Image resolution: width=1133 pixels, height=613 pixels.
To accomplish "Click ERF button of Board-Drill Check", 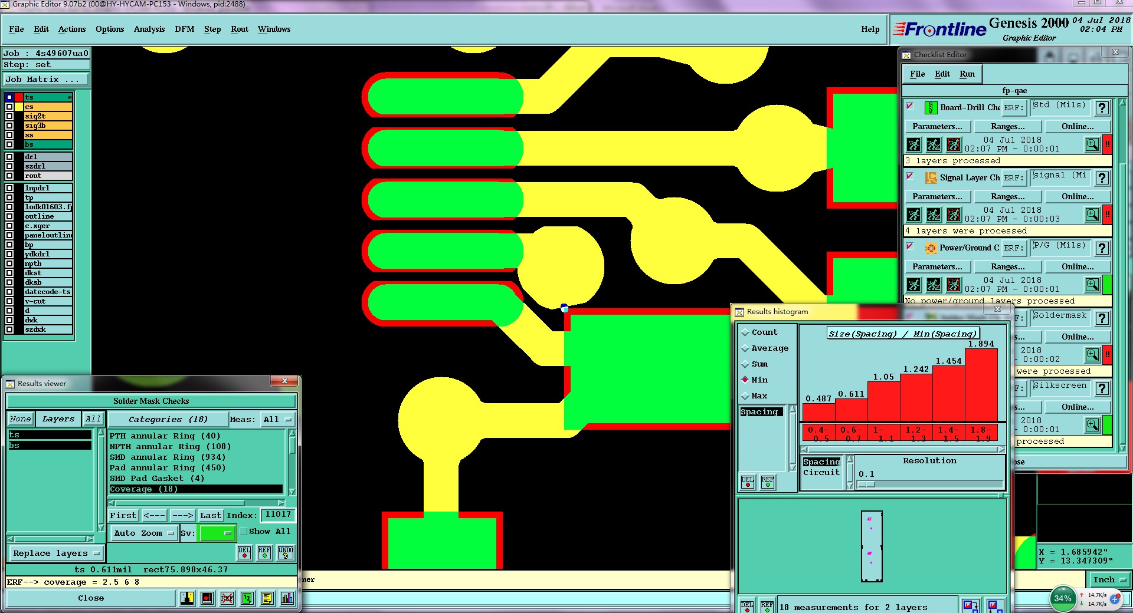I will (x=1013, y=108).
